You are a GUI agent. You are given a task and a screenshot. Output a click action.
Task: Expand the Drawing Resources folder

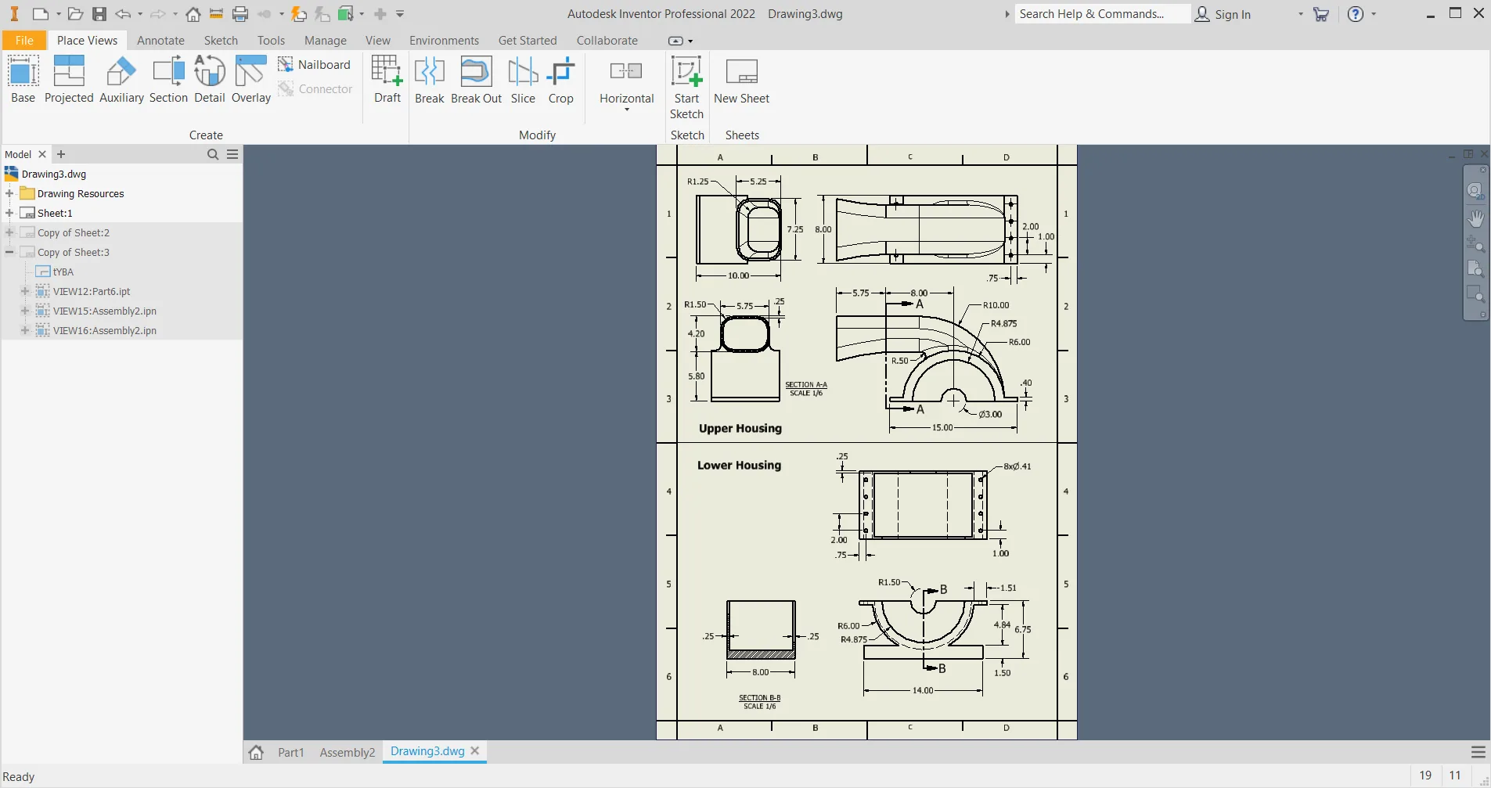pos(9,193)
